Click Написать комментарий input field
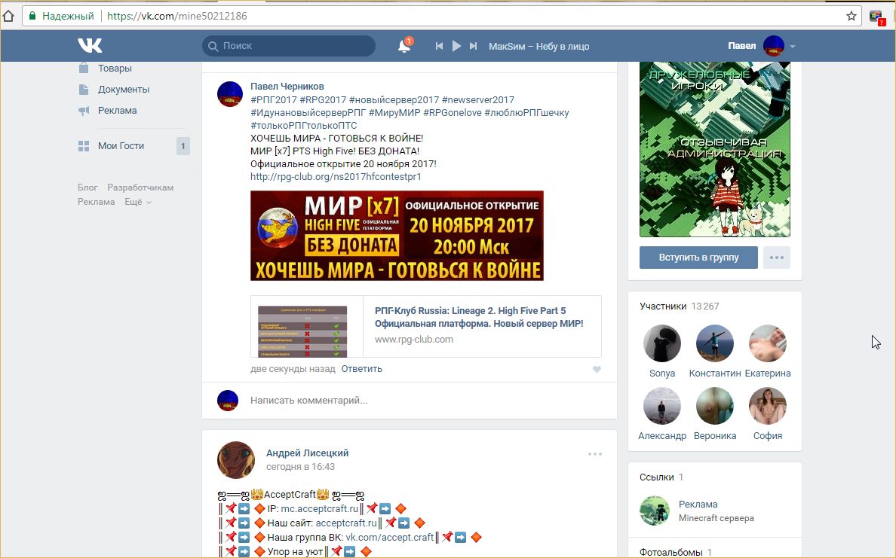 (425, 401)
